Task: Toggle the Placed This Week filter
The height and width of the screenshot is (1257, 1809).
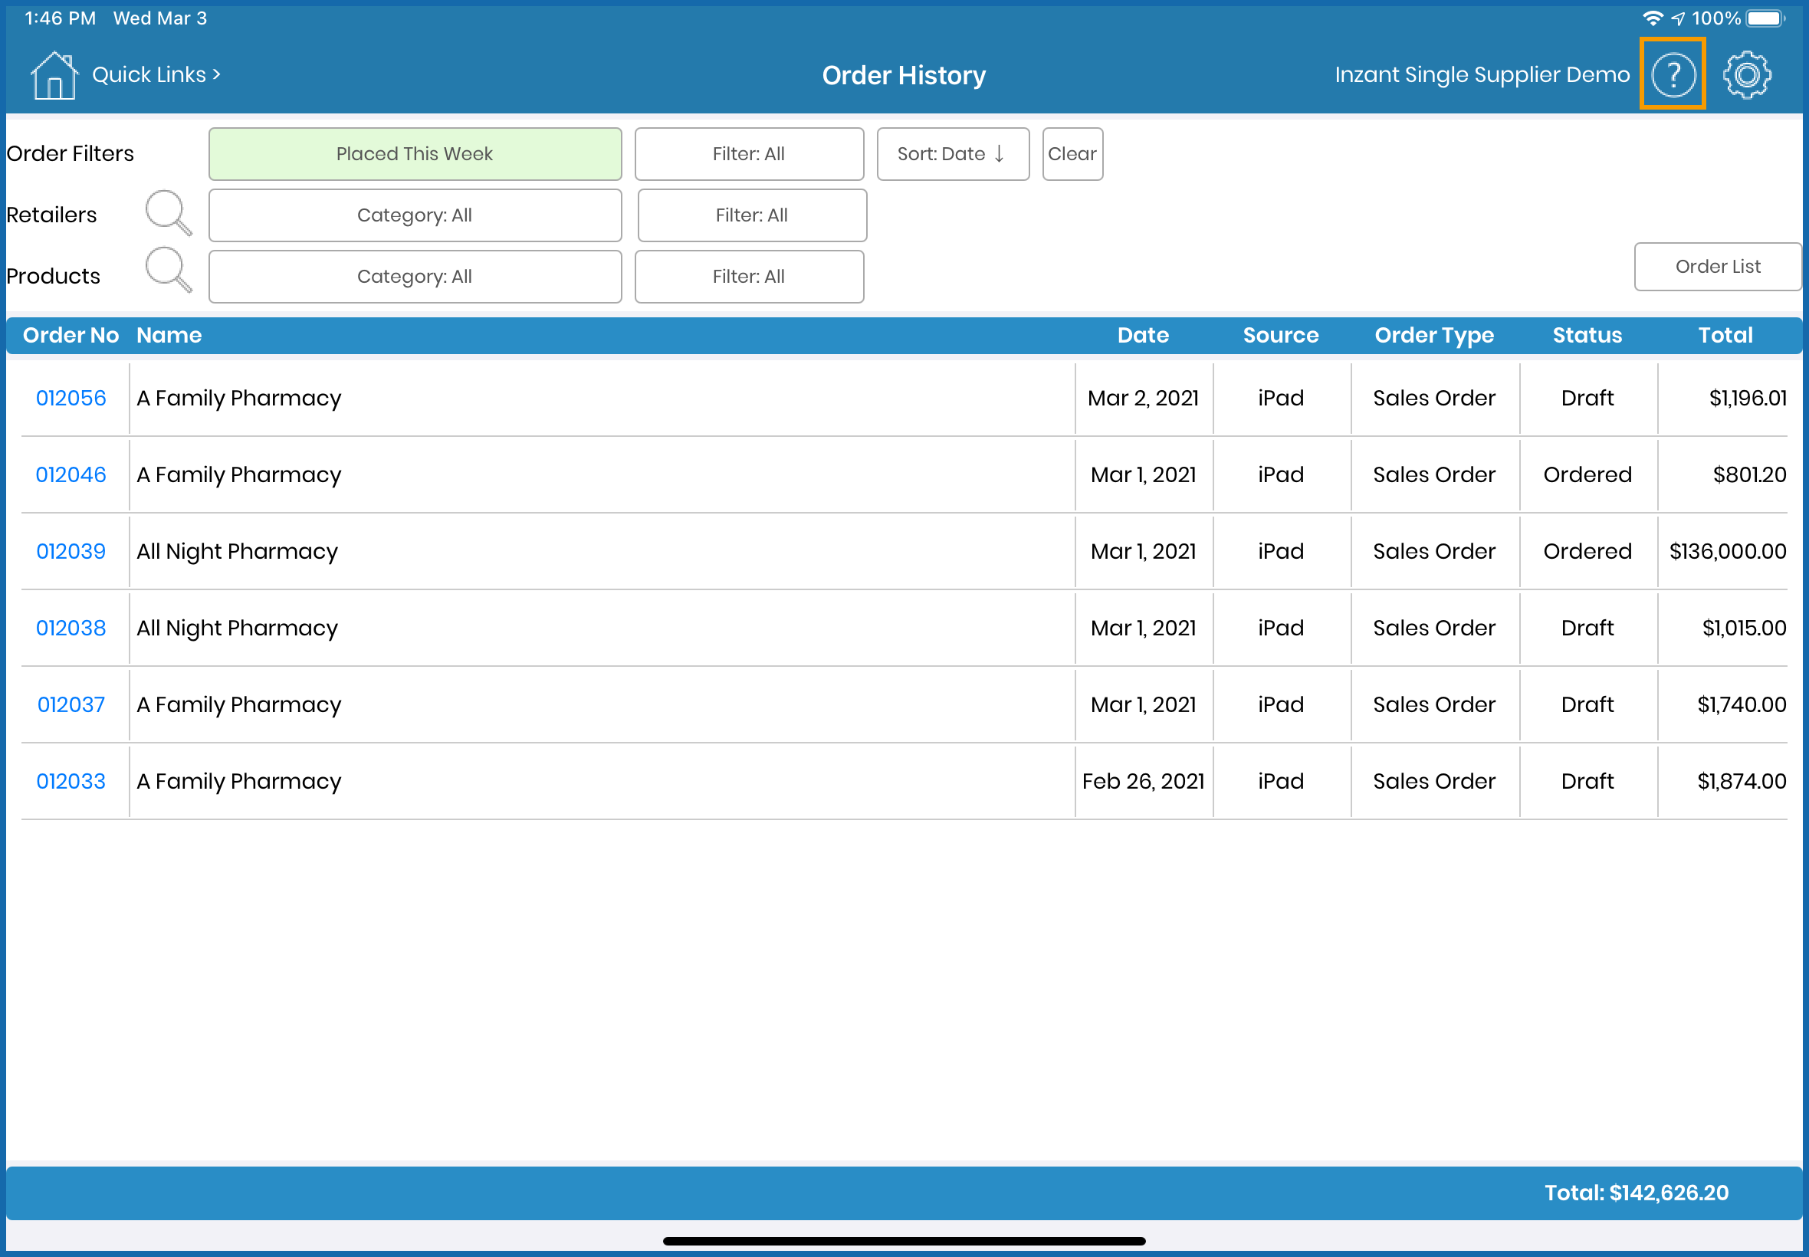Action: [414, 154]
